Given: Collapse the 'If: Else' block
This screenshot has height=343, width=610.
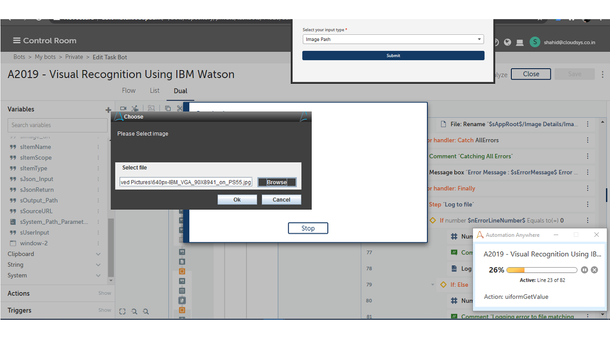Looking at the screenshot, I should (433, 285).
